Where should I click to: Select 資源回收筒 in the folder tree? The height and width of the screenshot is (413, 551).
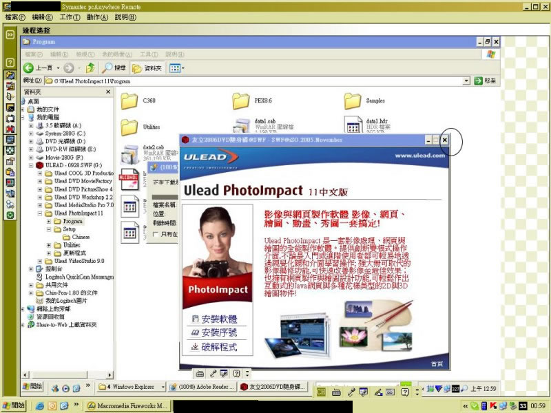click(49, 317)
